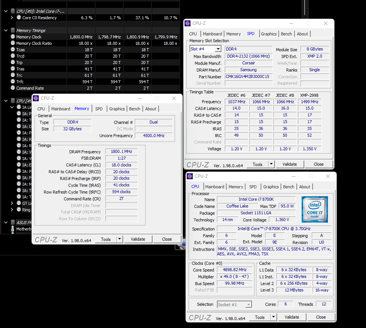The height and width of the screenshot is (328, 366).
Task: Click the Command Rate sensor icon
Action: (x=13, y=88)
